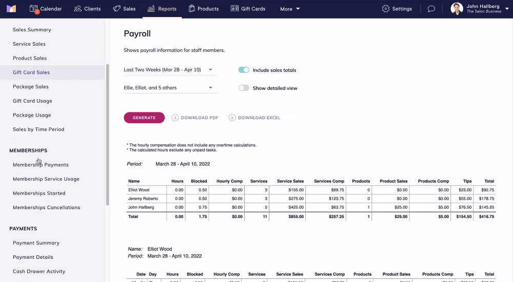Open Payment Details report
Viewport: 513px width, 282px height.
click(33, 257)
